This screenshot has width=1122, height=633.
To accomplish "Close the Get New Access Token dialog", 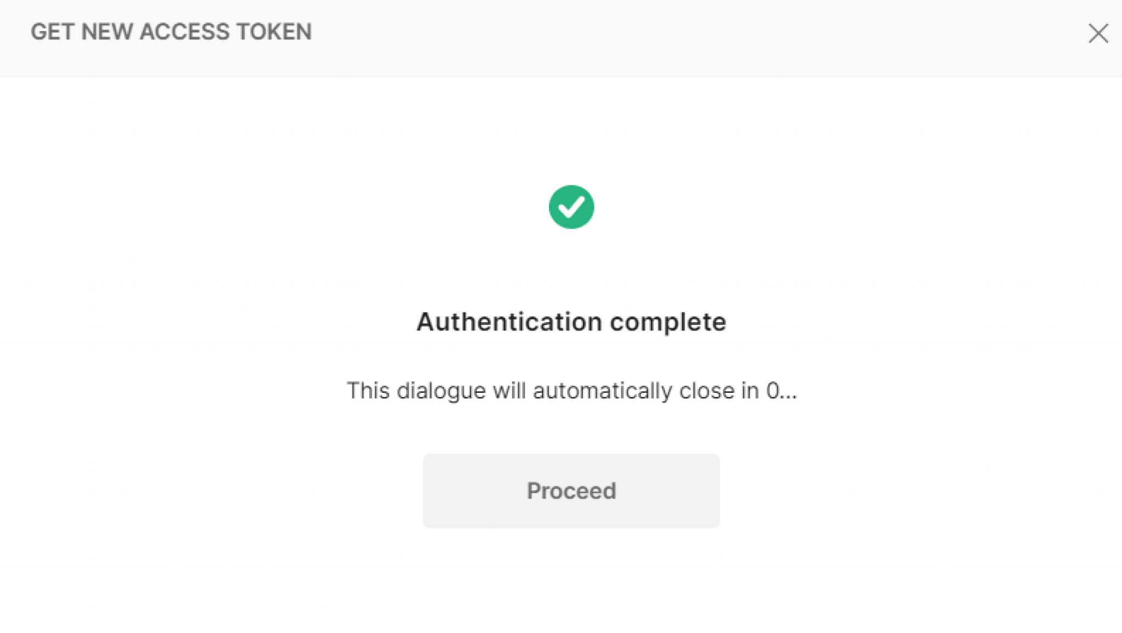I will (1098, 33).
